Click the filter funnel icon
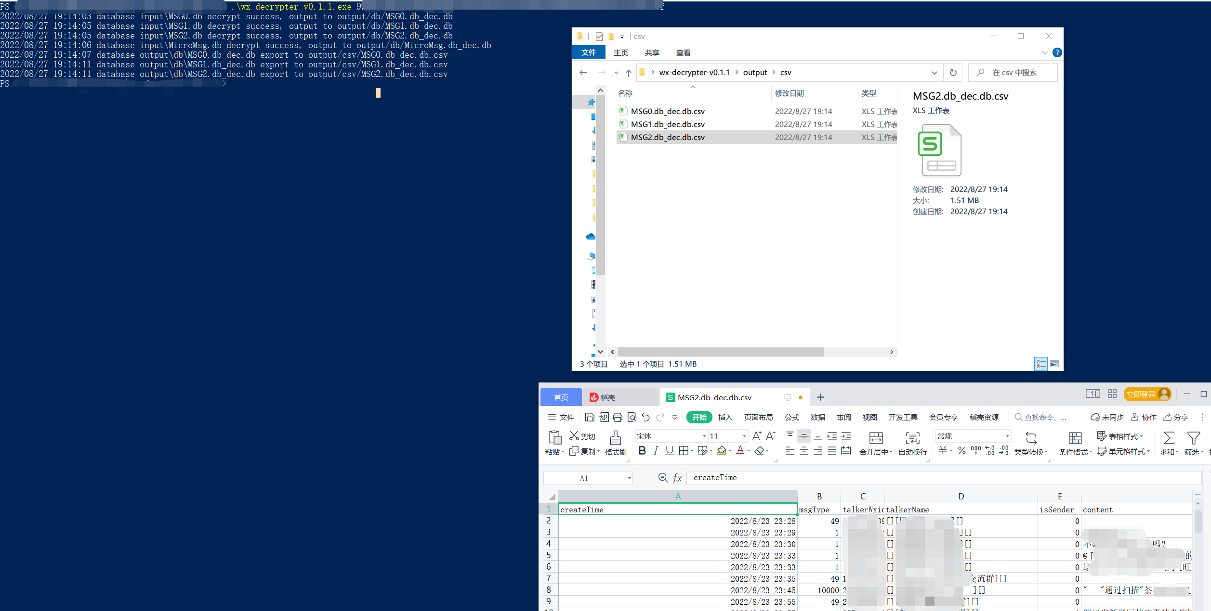The image size is (1211, 611). (1193, 438)
